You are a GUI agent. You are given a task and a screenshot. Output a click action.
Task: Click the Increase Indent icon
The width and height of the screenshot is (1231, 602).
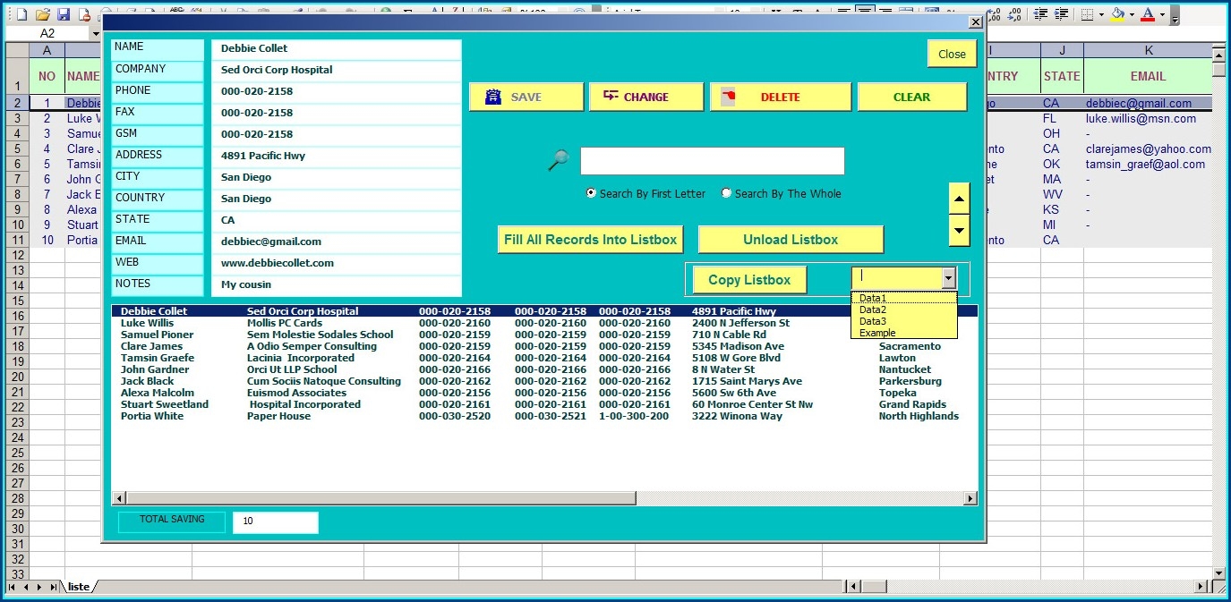click(x=1061, y=14)
